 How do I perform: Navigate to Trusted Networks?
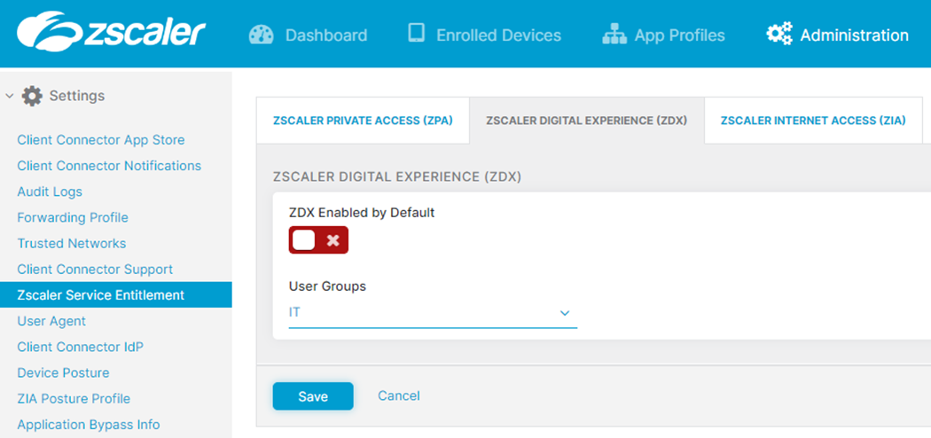[x=72, y=243]
